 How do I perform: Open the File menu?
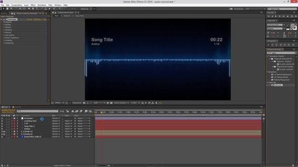point(2,5)
